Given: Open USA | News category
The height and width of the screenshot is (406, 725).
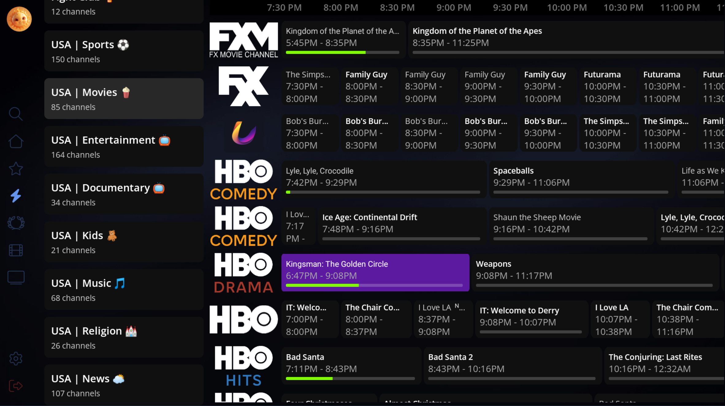Looking at the screenshot, I should [x=124, y=385].
